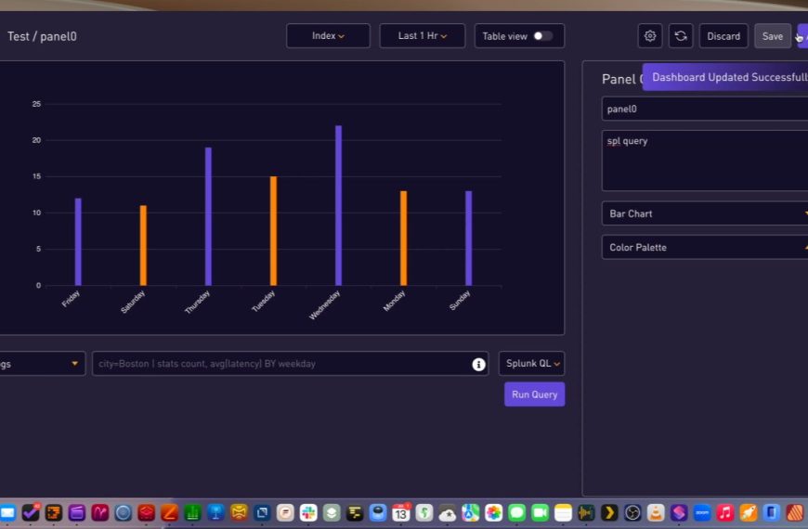
Task: Expand the Color Palette dropdown
Action: click(x=705, y=247)
